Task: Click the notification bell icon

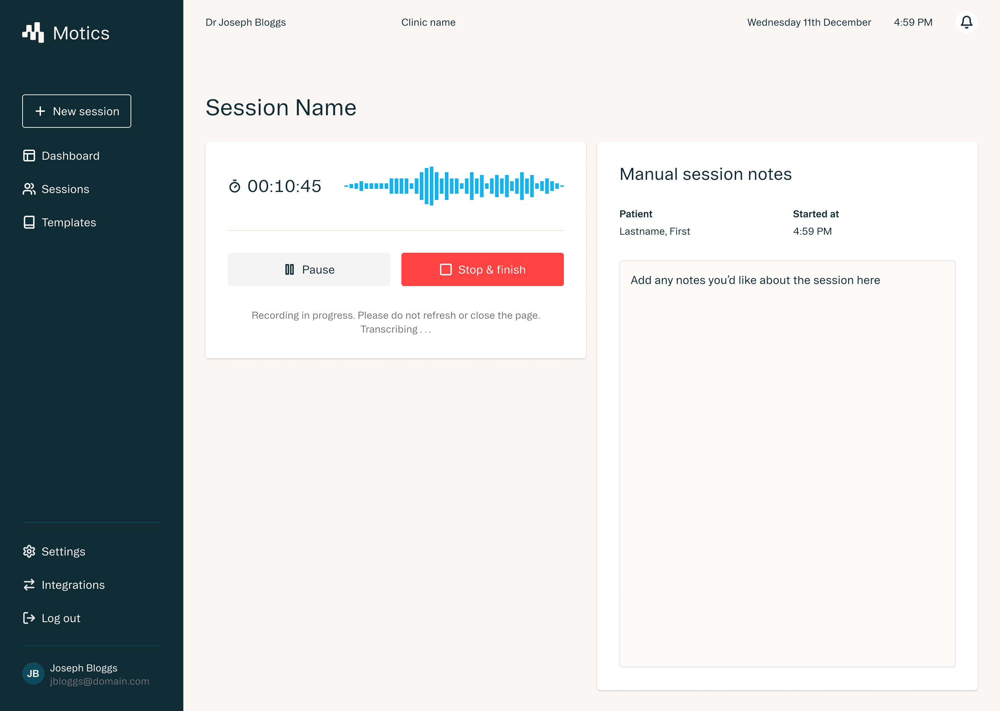Action: pyautogui.click(x=966, y=22)
